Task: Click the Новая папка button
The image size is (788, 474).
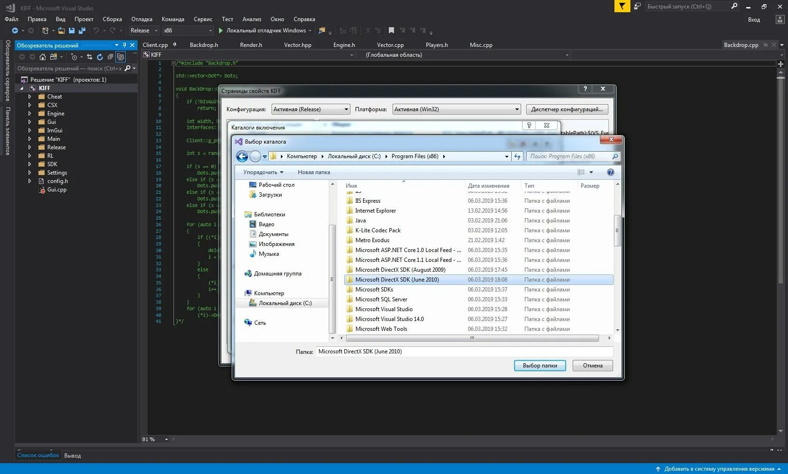Action: click(314, 172)
